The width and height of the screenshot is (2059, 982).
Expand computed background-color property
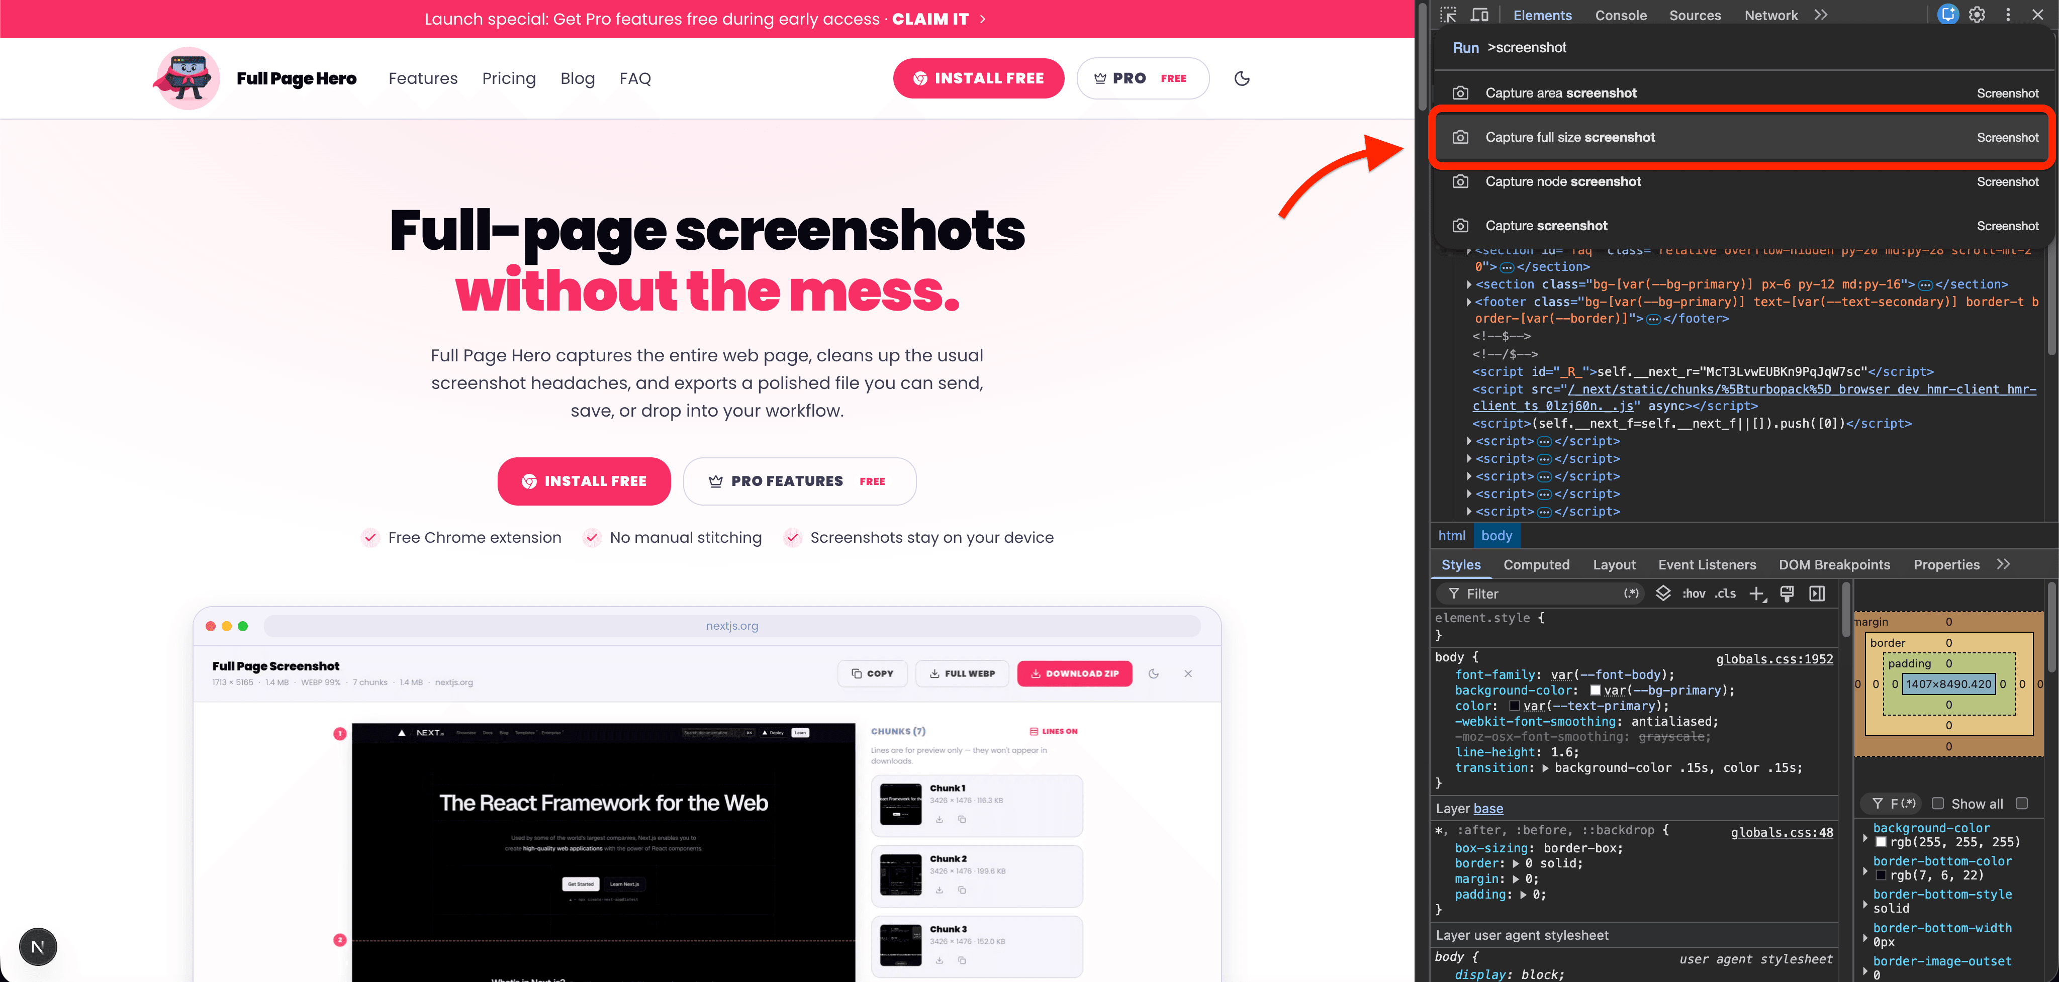tap(1865, 838)
